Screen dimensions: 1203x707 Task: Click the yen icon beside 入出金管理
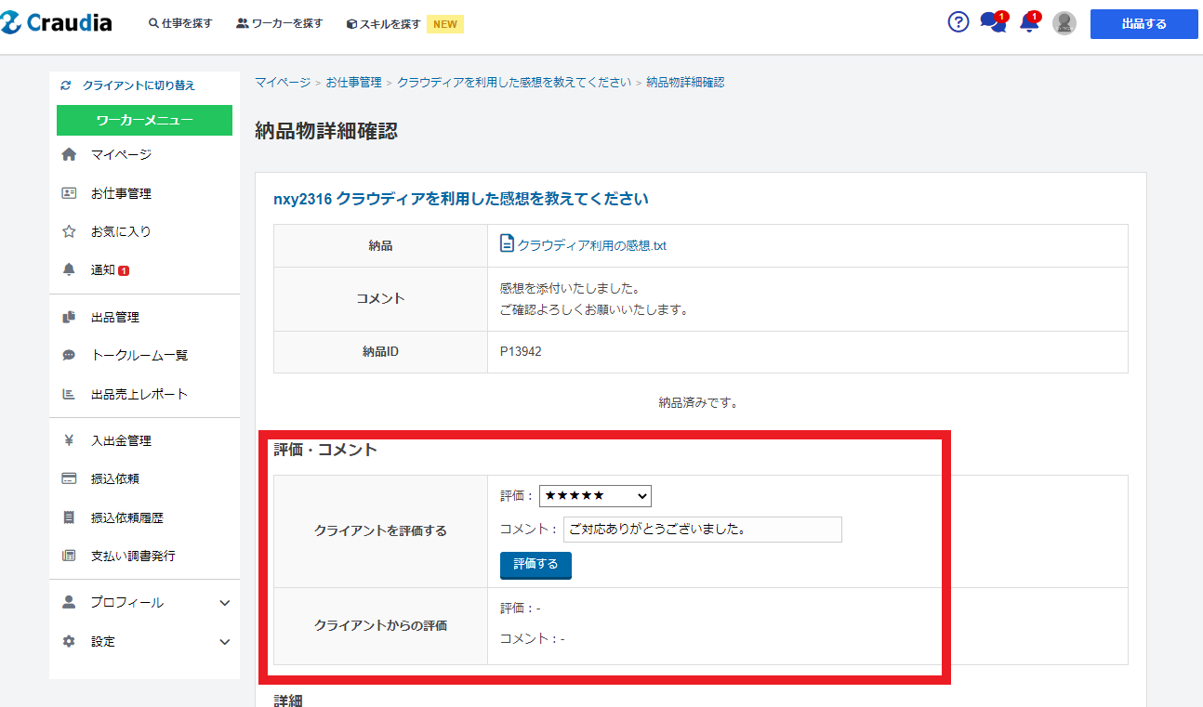pos(69,441)
